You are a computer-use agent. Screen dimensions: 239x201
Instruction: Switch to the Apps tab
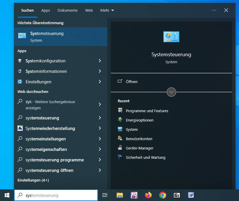(x=45, y=10)
